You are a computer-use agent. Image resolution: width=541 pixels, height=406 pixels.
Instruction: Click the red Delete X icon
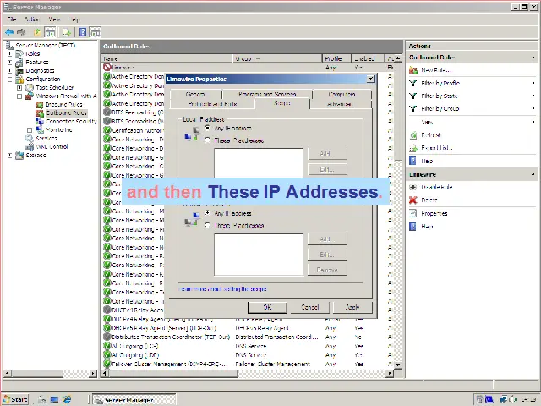(413, 200)
